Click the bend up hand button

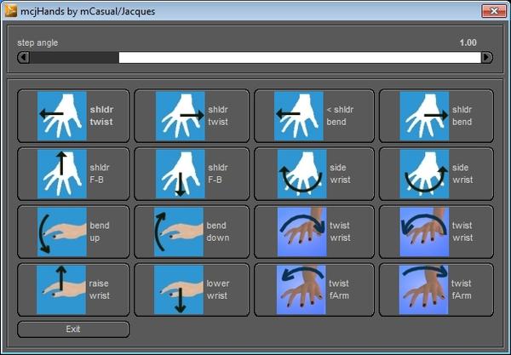[73, 232]
